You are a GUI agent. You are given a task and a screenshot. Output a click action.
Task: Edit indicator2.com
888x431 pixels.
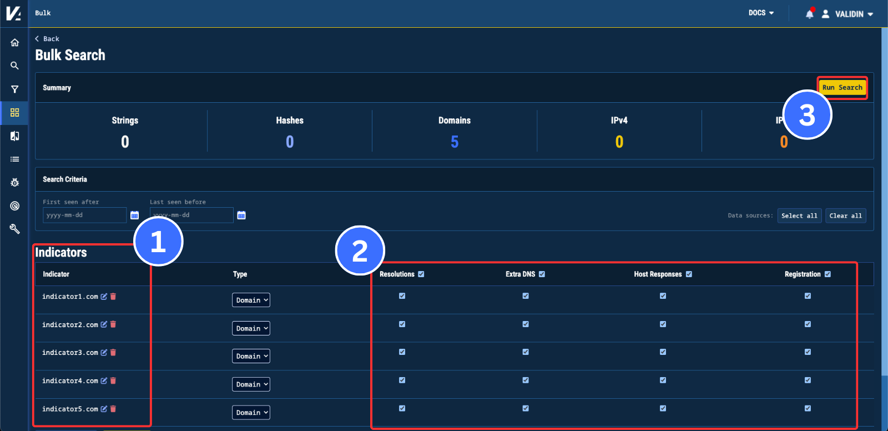point(104,324)
